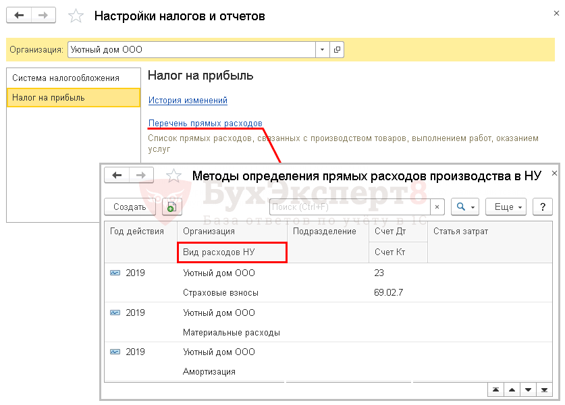Open help with the question mark button
The image size is (565, 405).
542,207
